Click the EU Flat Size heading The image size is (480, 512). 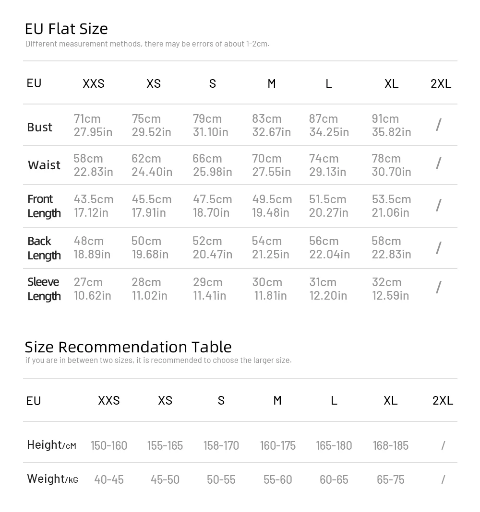point(66,29)
